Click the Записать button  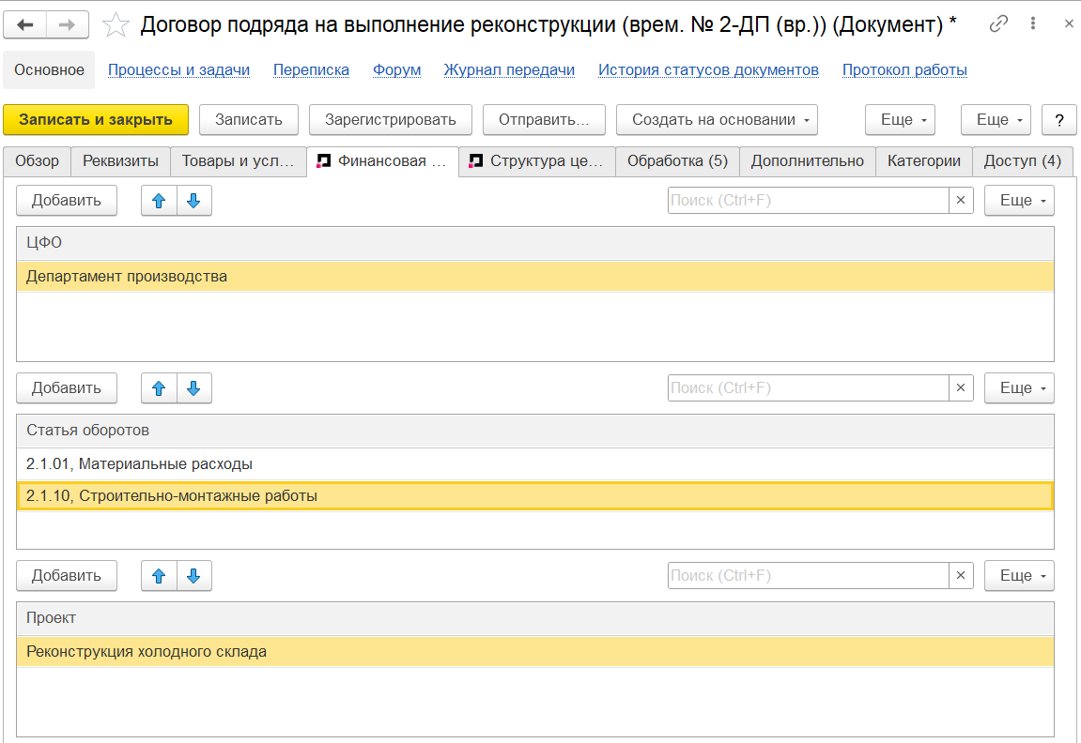(249, 120)
